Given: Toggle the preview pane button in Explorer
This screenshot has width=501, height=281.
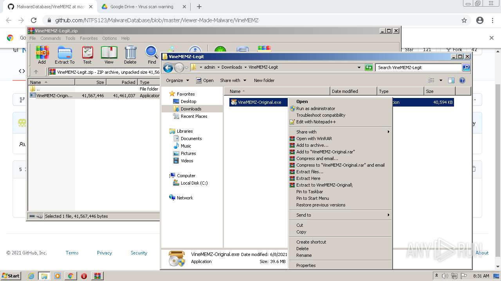Looking at the screenshot, I should point(451,80).
